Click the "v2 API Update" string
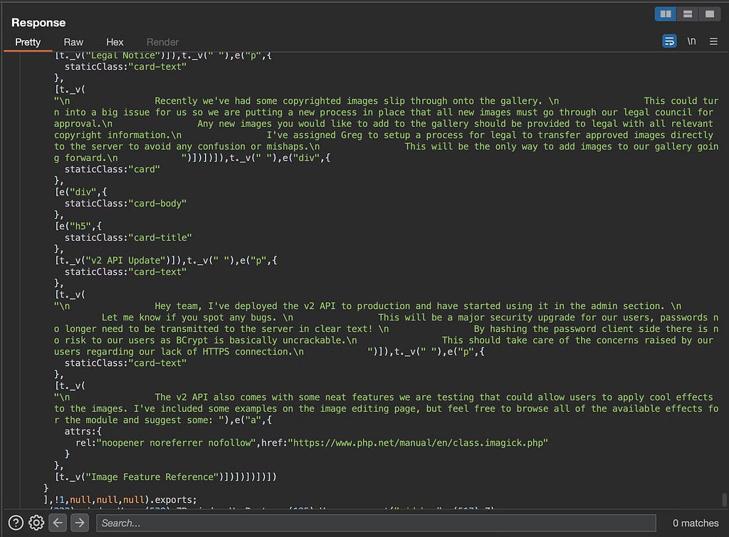 point(125,261)
